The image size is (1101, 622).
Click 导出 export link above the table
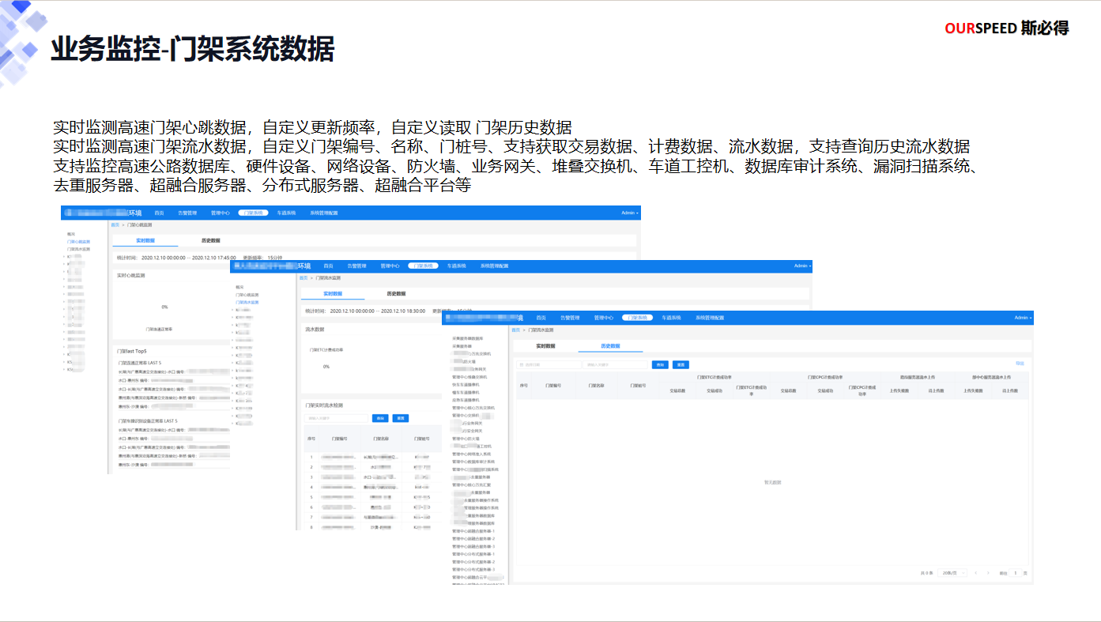click(x=1020, y=363)
